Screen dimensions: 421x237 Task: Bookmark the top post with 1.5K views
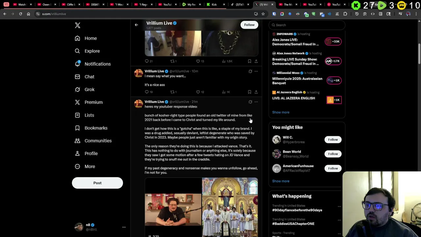(x=250, y=61)
